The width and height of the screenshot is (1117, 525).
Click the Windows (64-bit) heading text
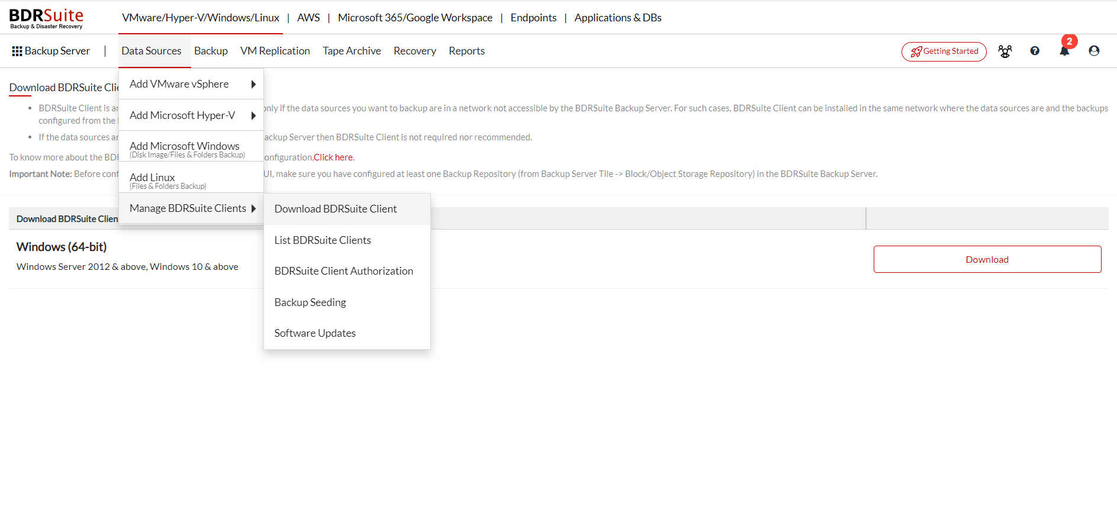(x=62, y=247)
